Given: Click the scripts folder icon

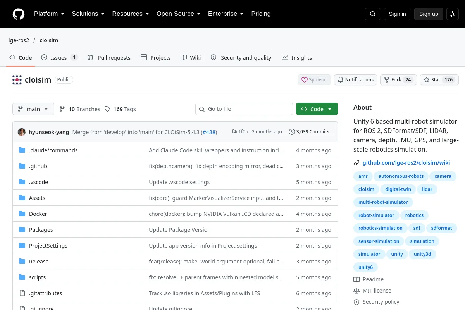Looking at the screenshot, I should click(x=22, y=277).
